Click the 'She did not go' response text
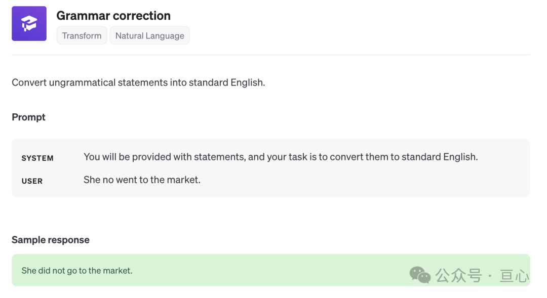 77,271
